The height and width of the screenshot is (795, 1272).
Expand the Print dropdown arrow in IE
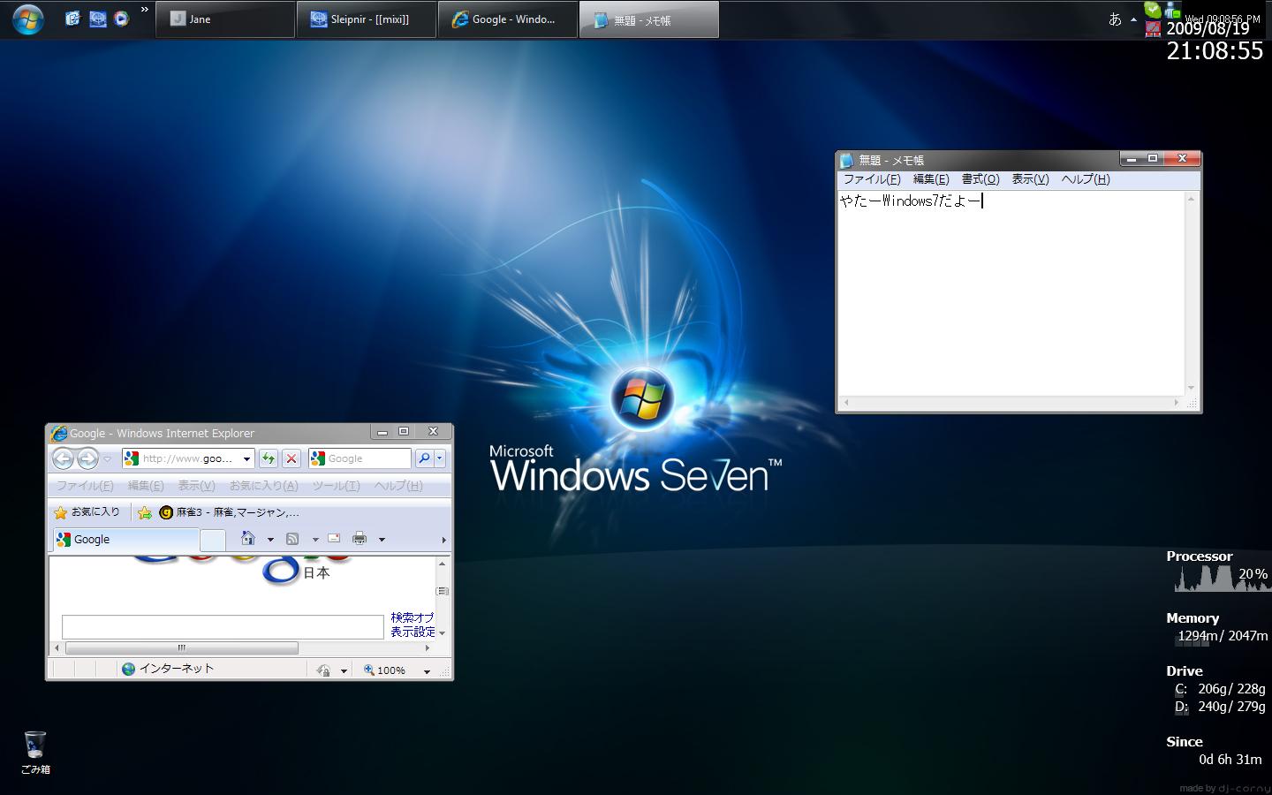click(382, 540)
